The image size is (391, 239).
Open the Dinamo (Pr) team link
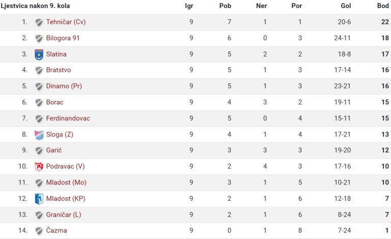tap(64, 86)
